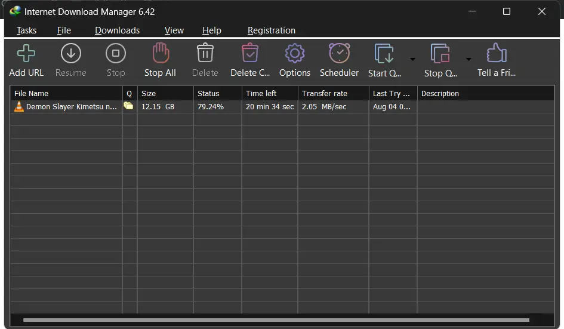Select the Demon Slayer Kimetsu file name
The image size is (564, 329).
coord(71,107)
